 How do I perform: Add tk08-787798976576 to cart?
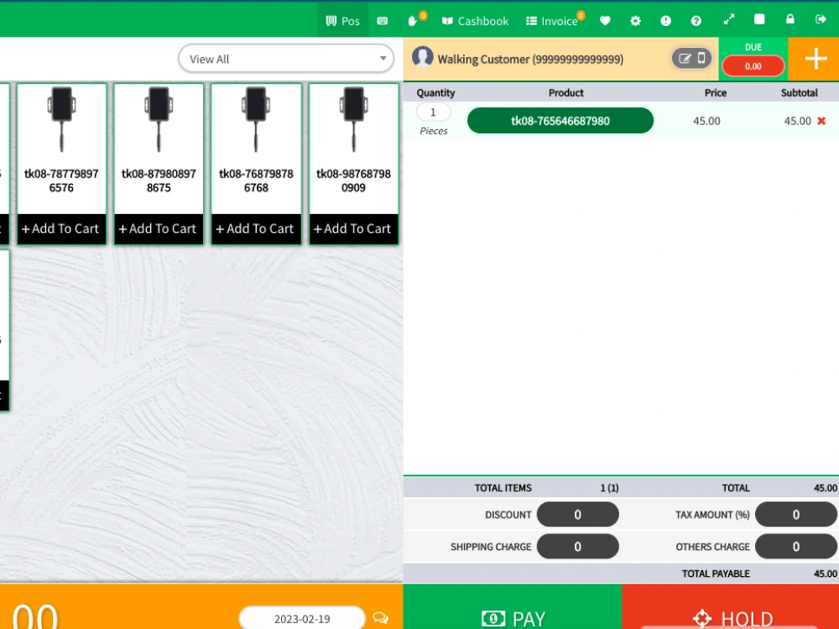[61, 229]
